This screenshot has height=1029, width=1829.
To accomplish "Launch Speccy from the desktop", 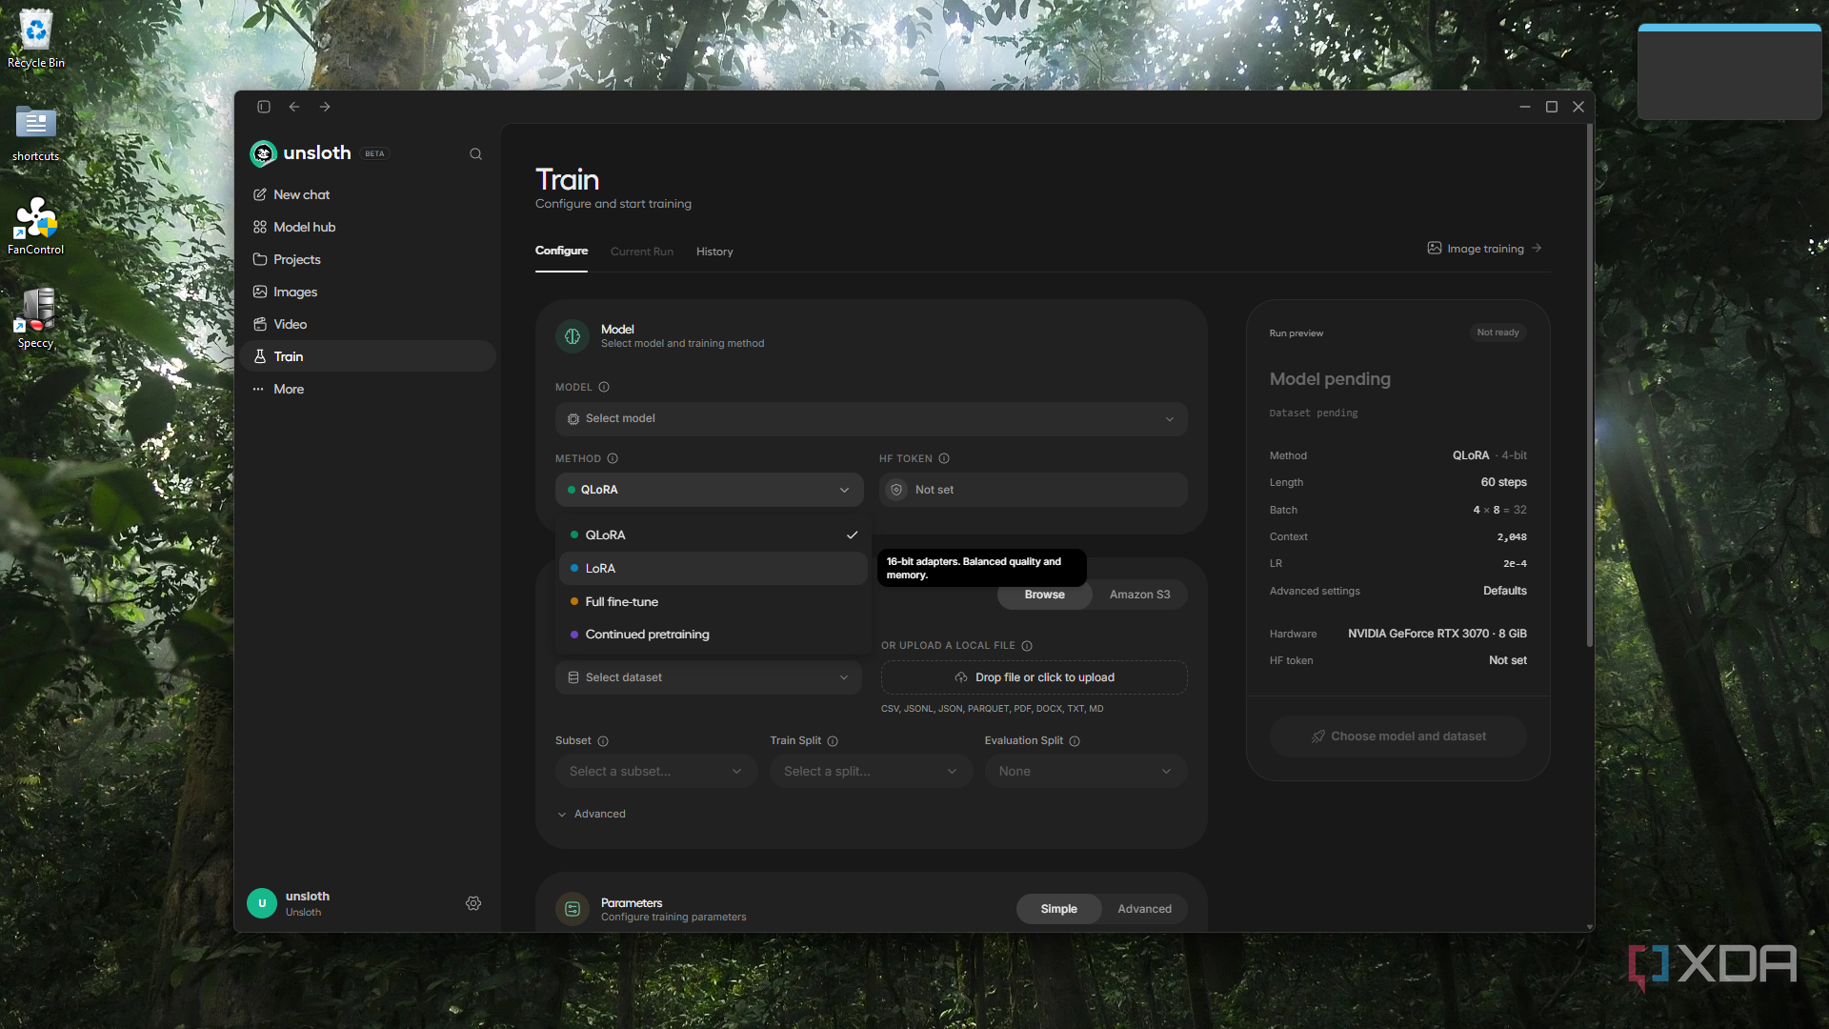I will [x=36, y=319].
